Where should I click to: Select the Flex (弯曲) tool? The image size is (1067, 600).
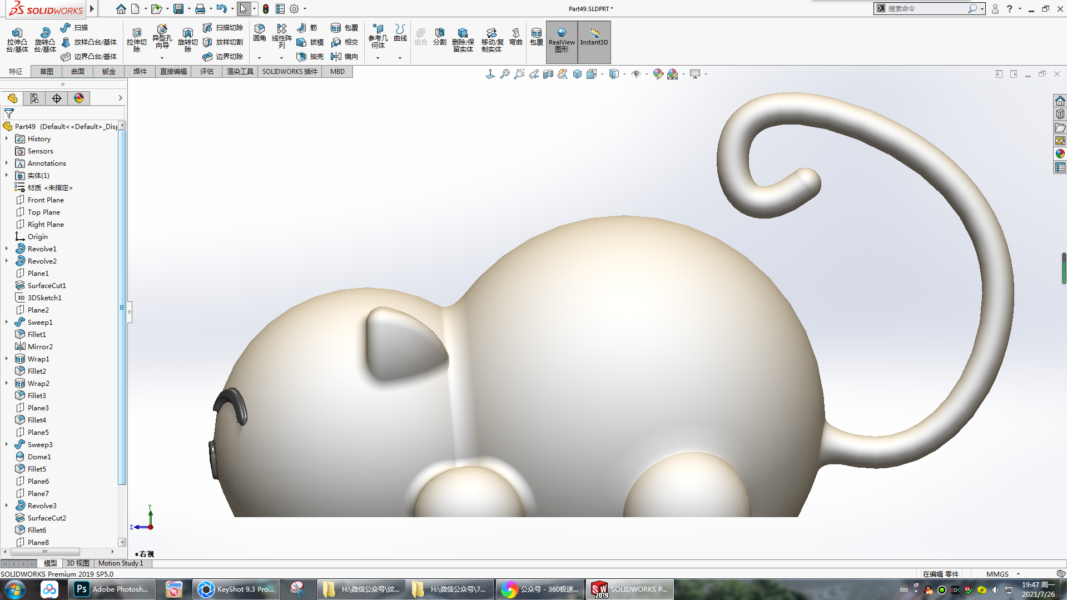coord(515,36)
